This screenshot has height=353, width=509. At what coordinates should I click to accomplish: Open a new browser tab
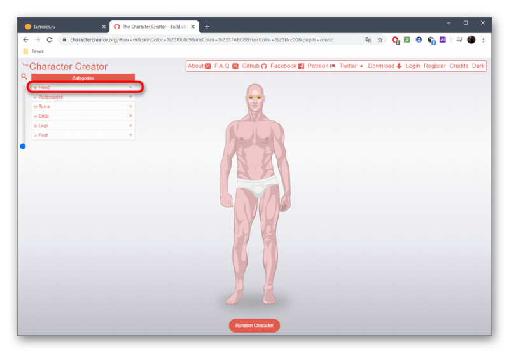pyautogui.click(x=207, y=27)
